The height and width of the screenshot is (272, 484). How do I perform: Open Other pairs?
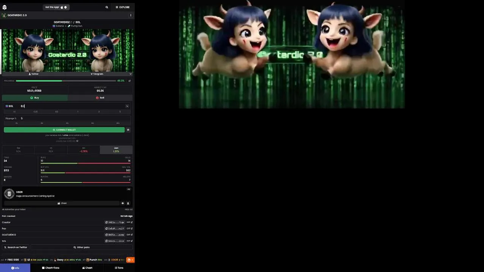pos(82,247)
